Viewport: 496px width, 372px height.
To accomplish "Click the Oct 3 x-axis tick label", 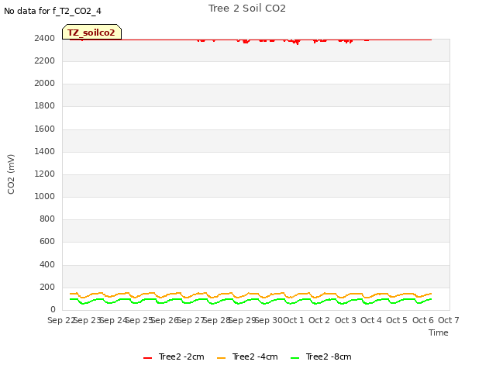I will pos(346,320).
